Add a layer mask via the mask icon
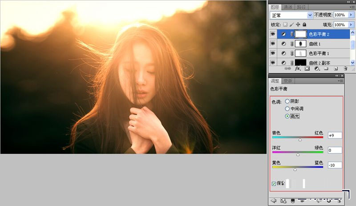 (x=307, y=69)
